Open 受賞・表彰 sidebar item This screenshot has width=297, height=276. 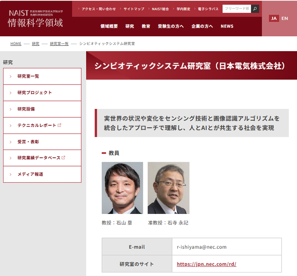coord(42,142)
